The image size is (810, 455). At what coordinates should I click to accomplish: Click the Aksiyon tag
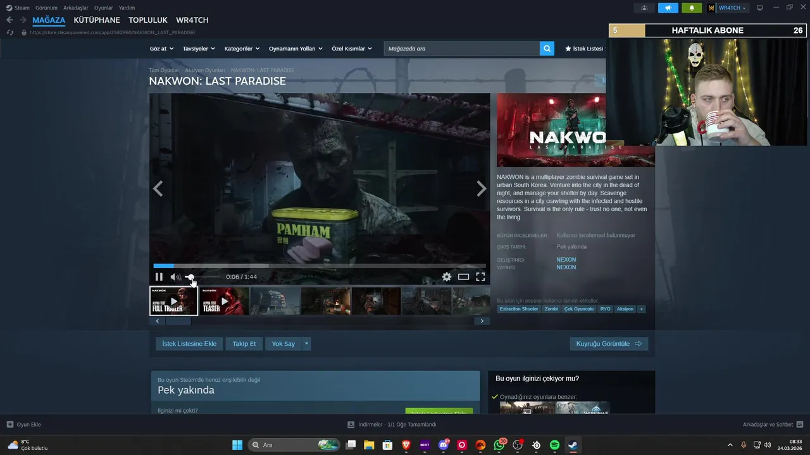(625, 309)
